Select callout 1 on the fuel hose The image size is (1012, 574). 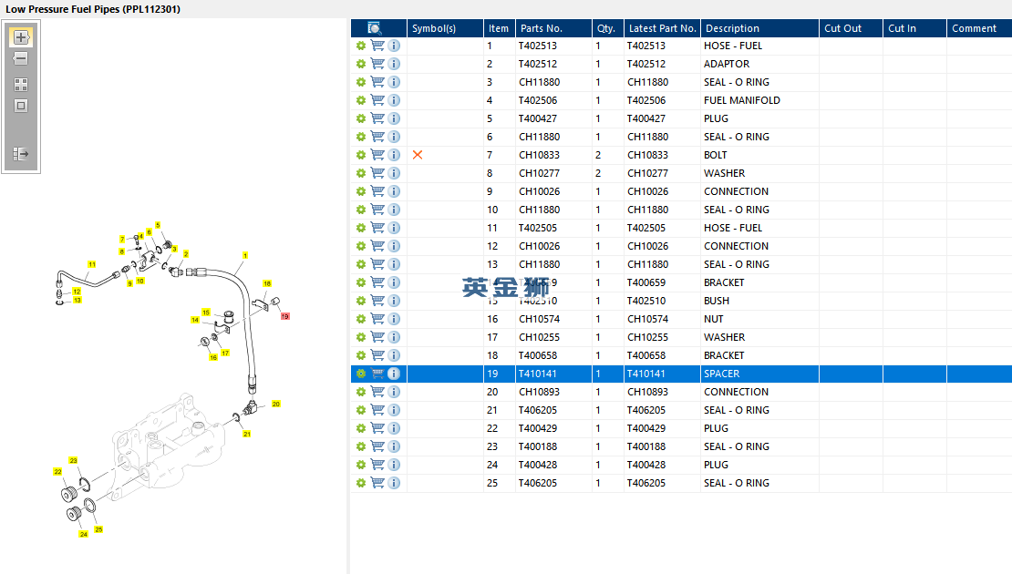244,255
